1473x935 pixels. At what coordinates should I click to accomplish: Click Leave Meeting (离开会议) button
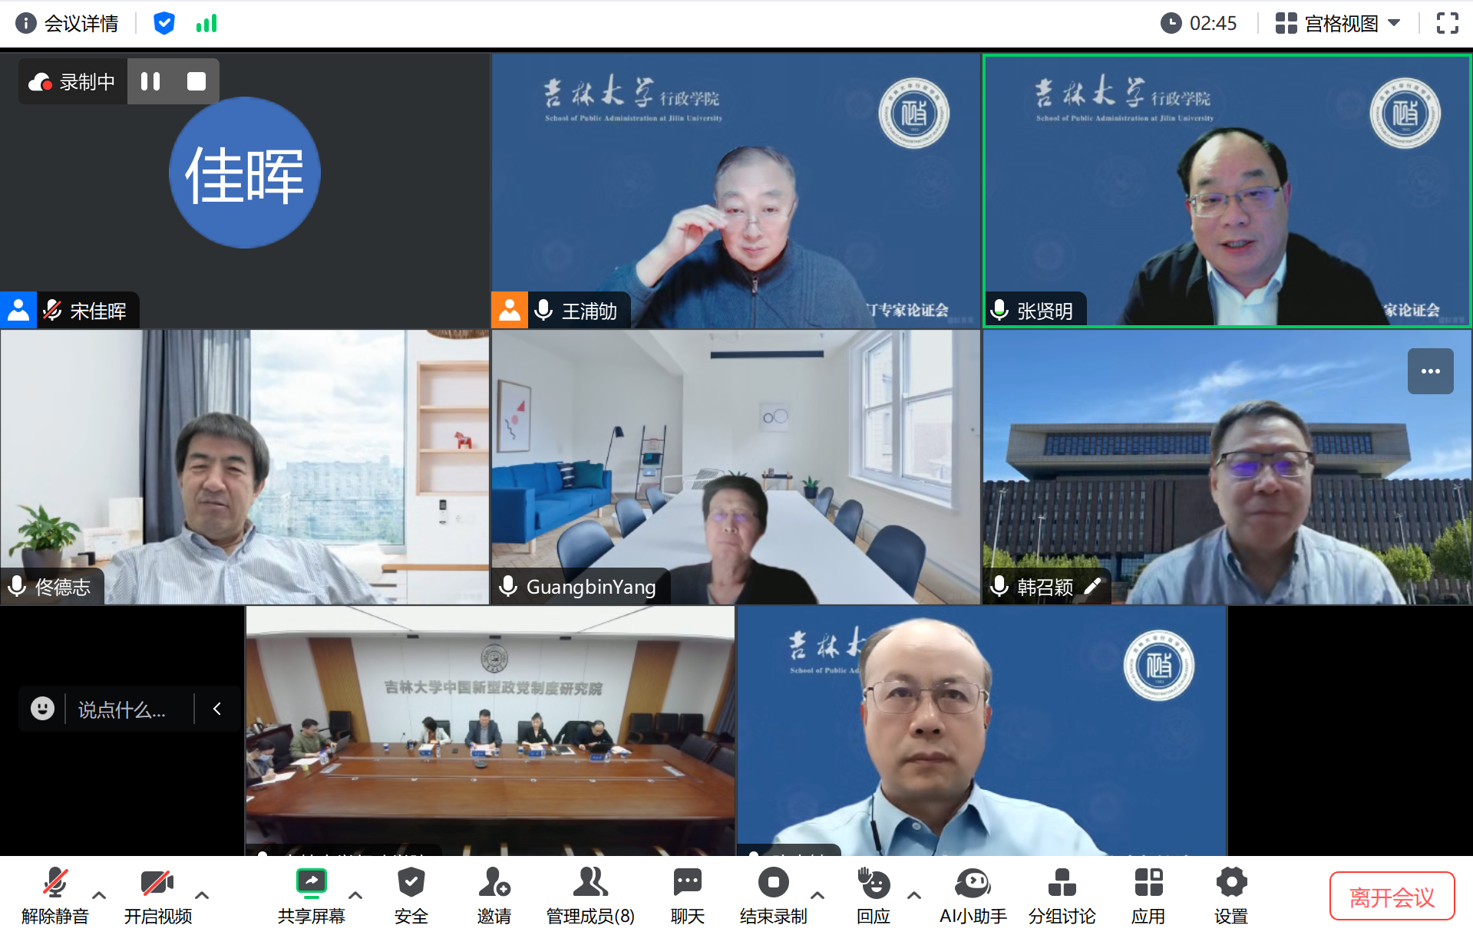(x=1392, y=896)
